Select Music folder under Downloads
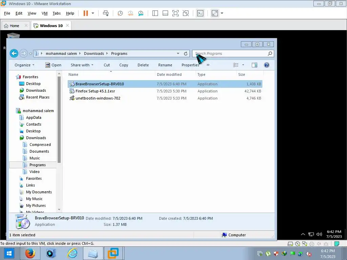 [35, 158]
